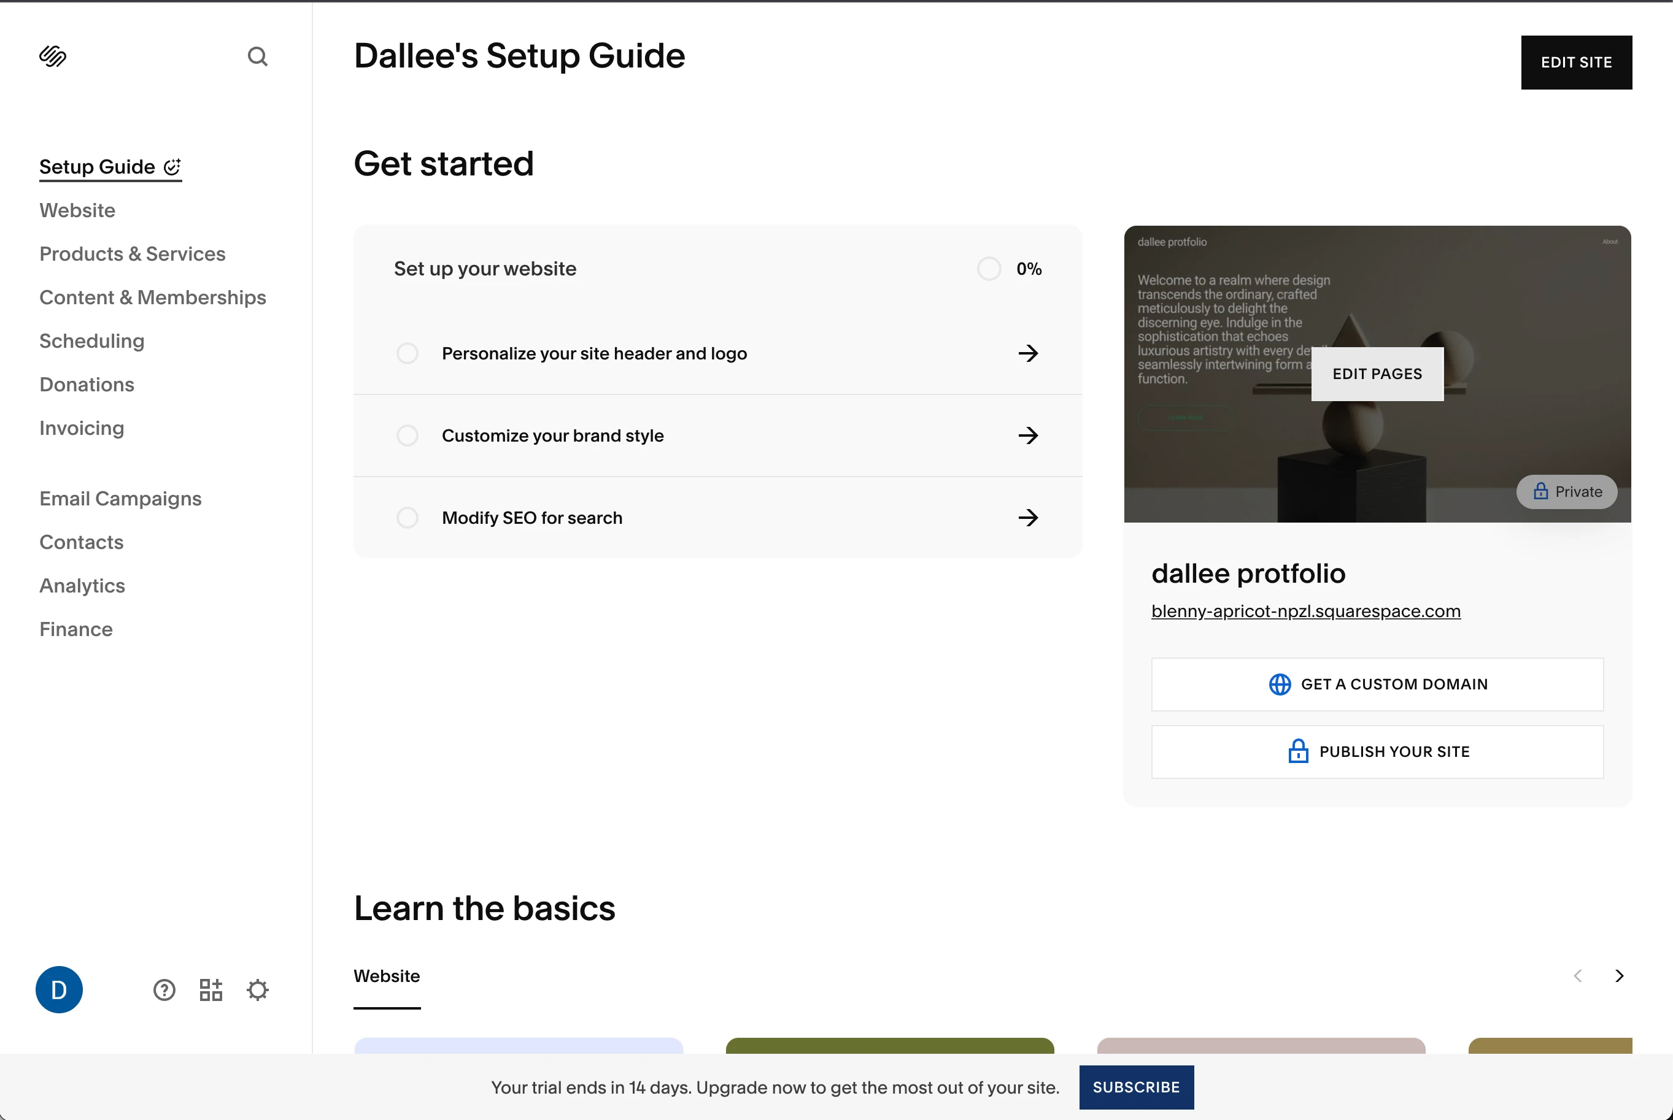
Task: Click the Private lock badge
Action: (1566, 491)
